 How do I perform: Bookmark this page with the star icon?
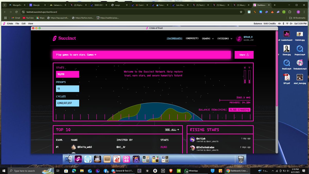coord(241,12)
